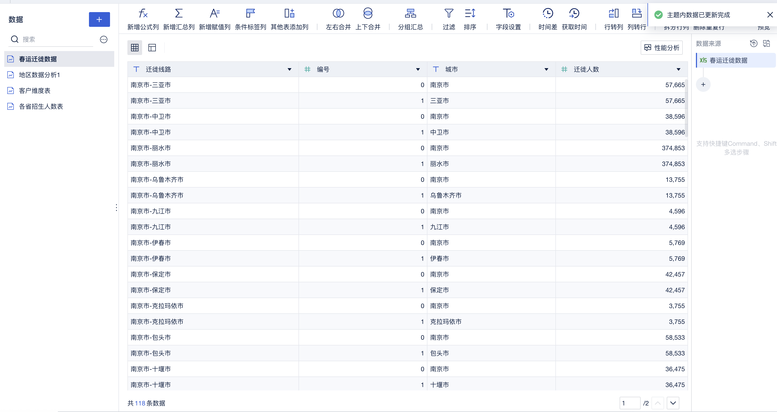Open the 编号 column header menu
777x412 pixels.
click(x=418, y=69)
